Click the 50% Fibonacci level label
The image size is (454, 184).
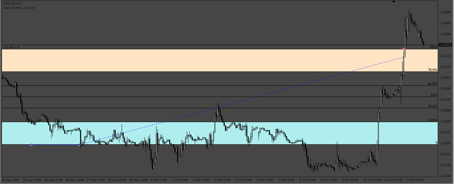(434, 95)
